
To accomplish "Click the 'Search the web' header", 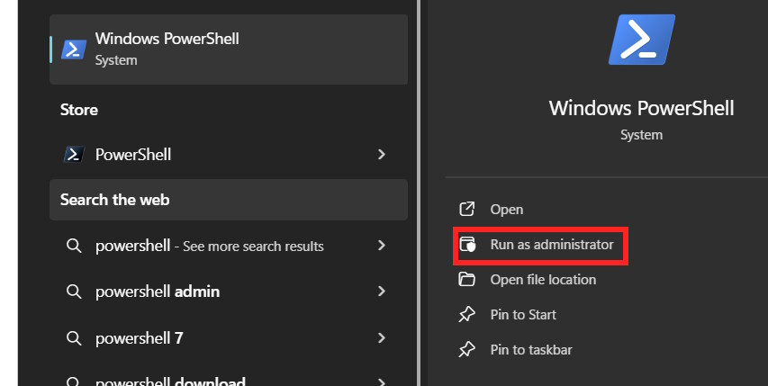I will (229, 200).
